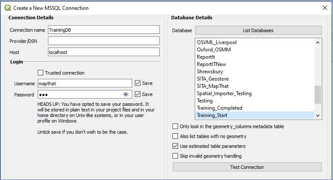This screenshot has width=333, height=180.
Task: Untick Save next to Username
Action: click(x=138, y=83)
